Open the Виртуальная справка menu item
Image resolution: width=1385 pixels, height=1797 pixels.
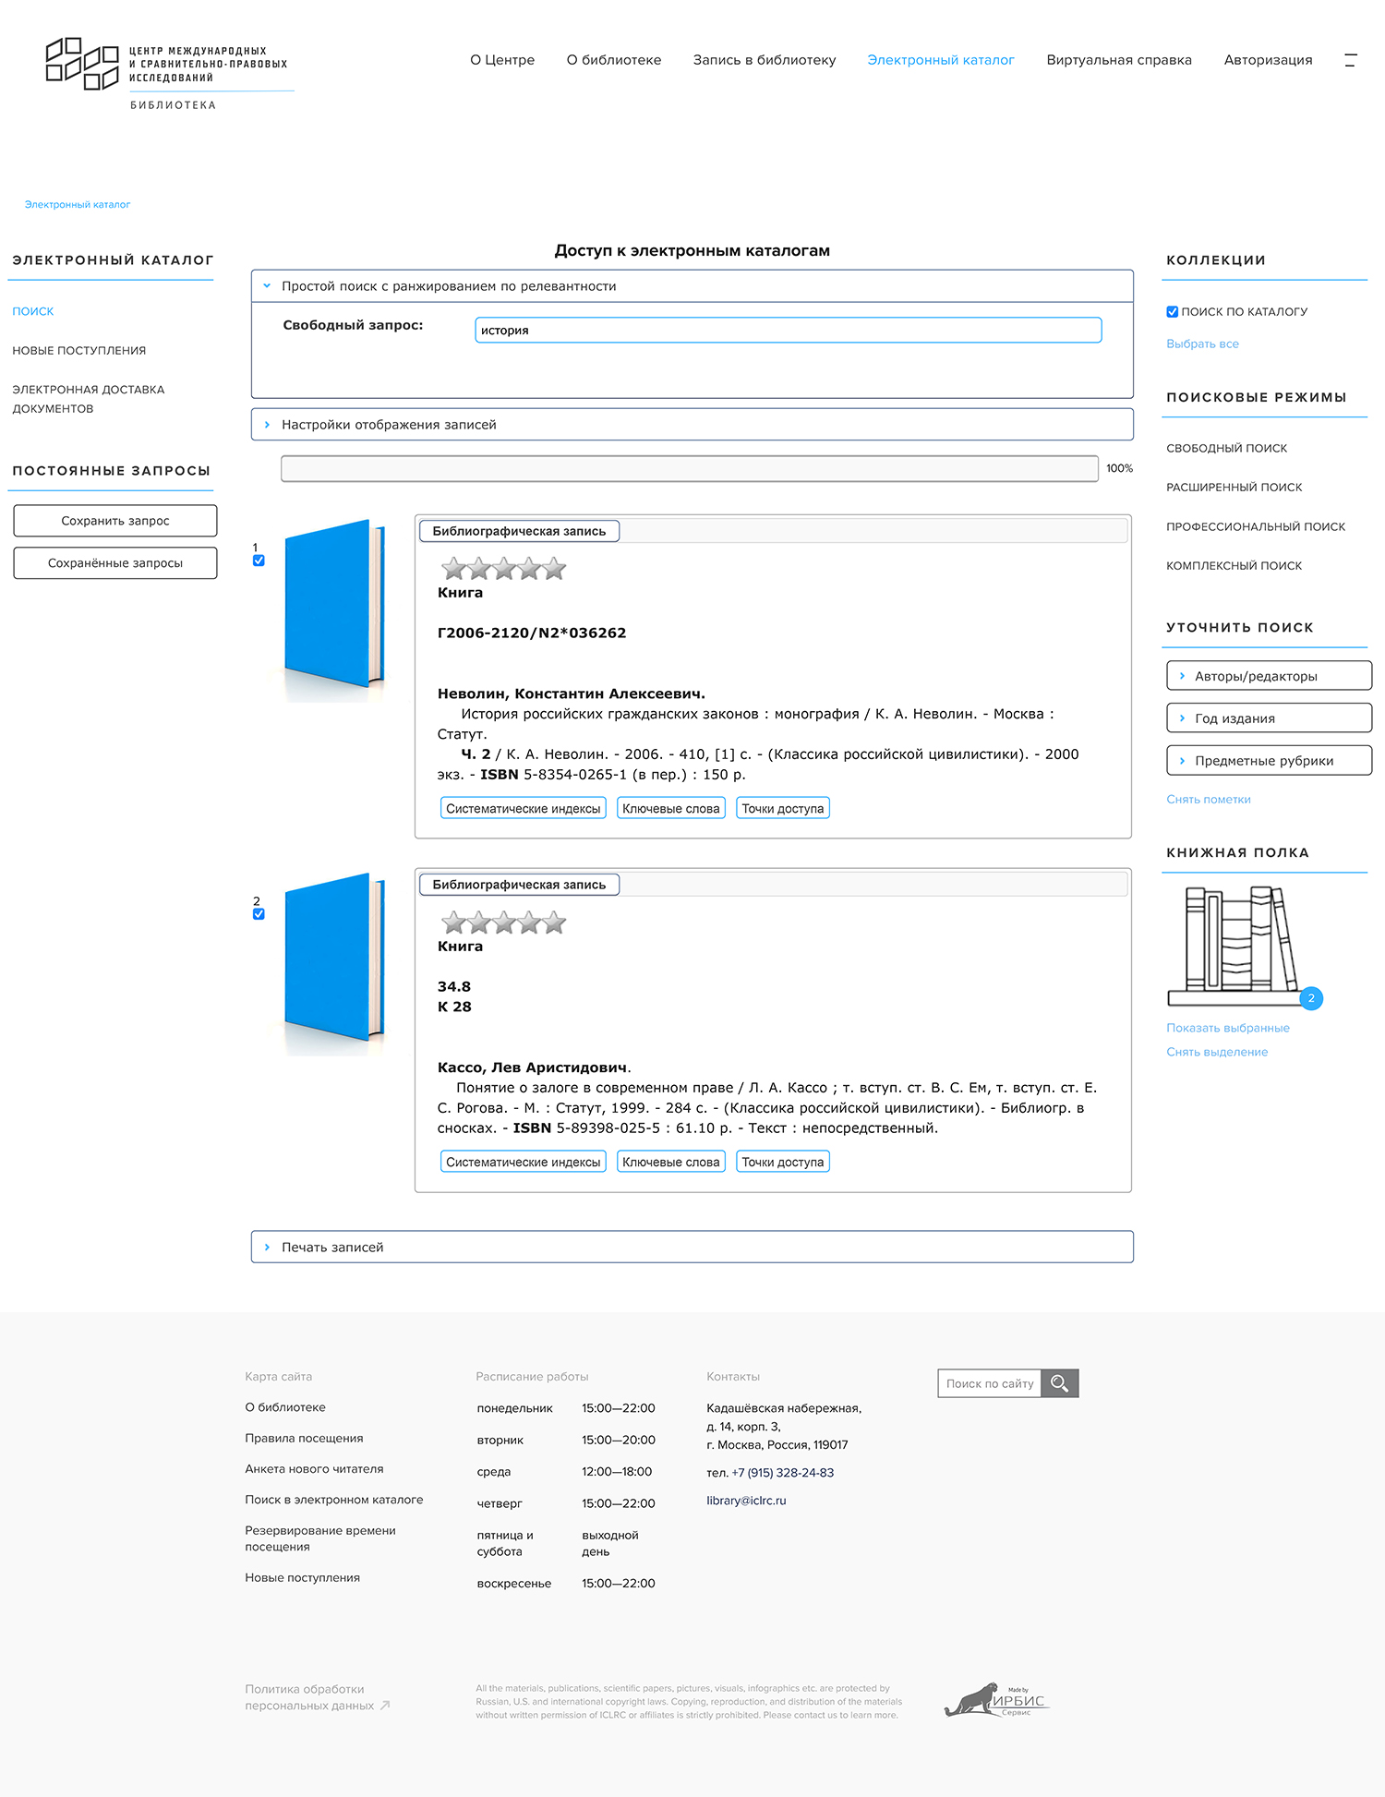click(1118, 60)
